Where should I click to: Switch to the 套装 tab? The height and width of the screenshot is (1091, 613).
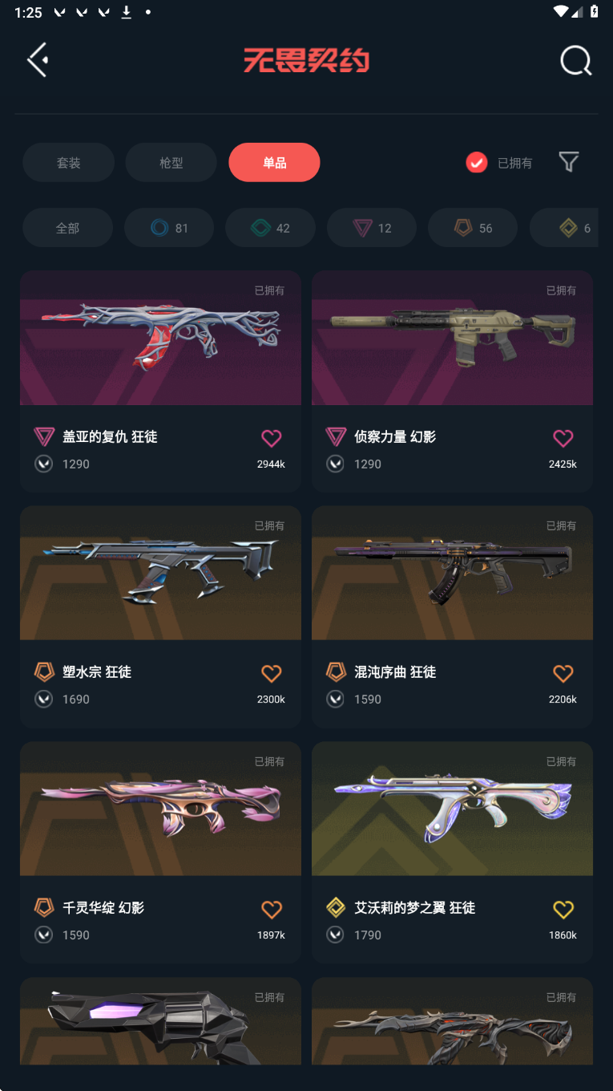click(x=68, y=163)
